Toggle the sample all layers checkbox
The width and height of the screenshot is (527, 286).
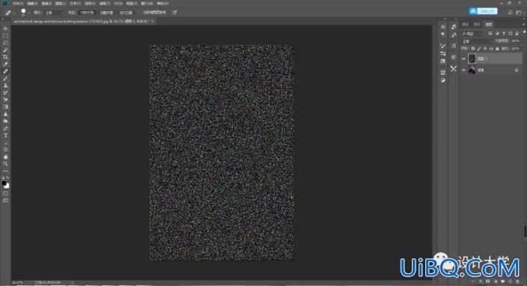coord(140,13)
